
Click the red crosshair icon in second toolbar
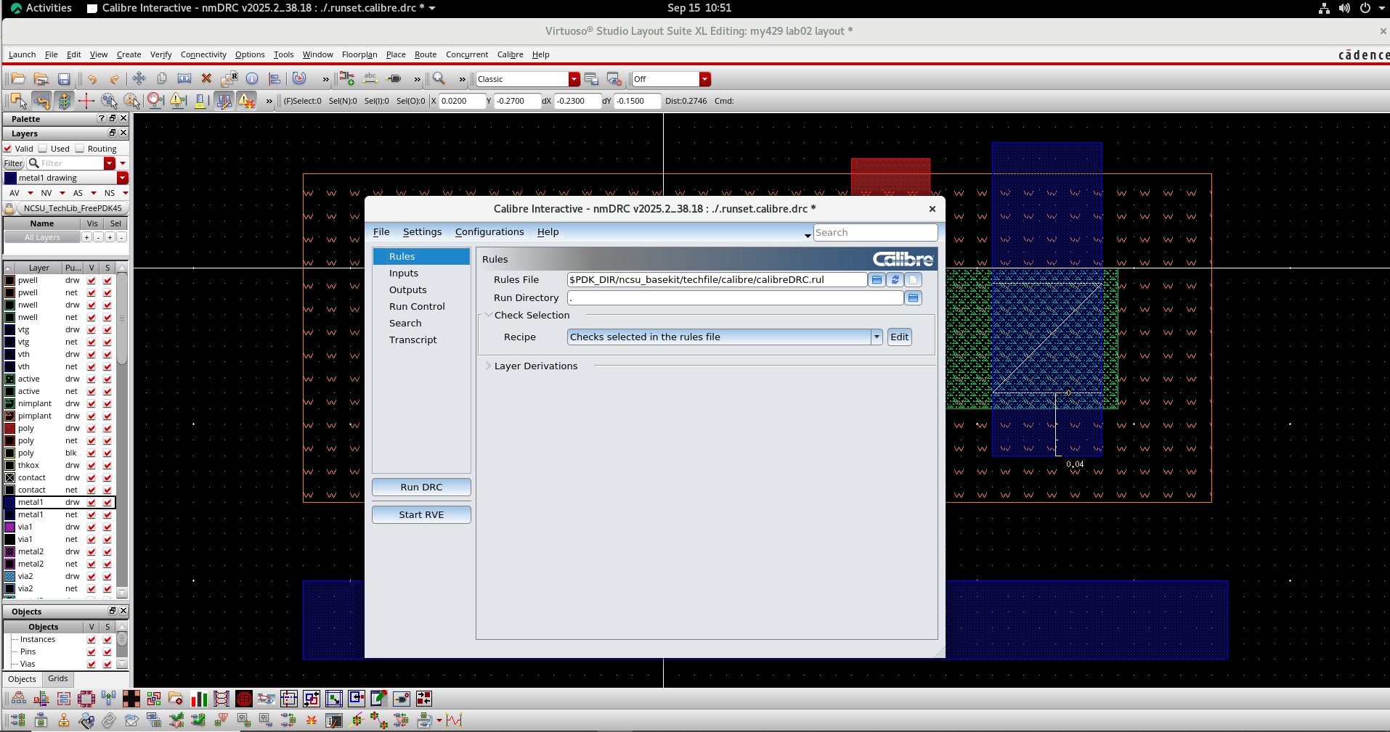(x=86, y=101)
